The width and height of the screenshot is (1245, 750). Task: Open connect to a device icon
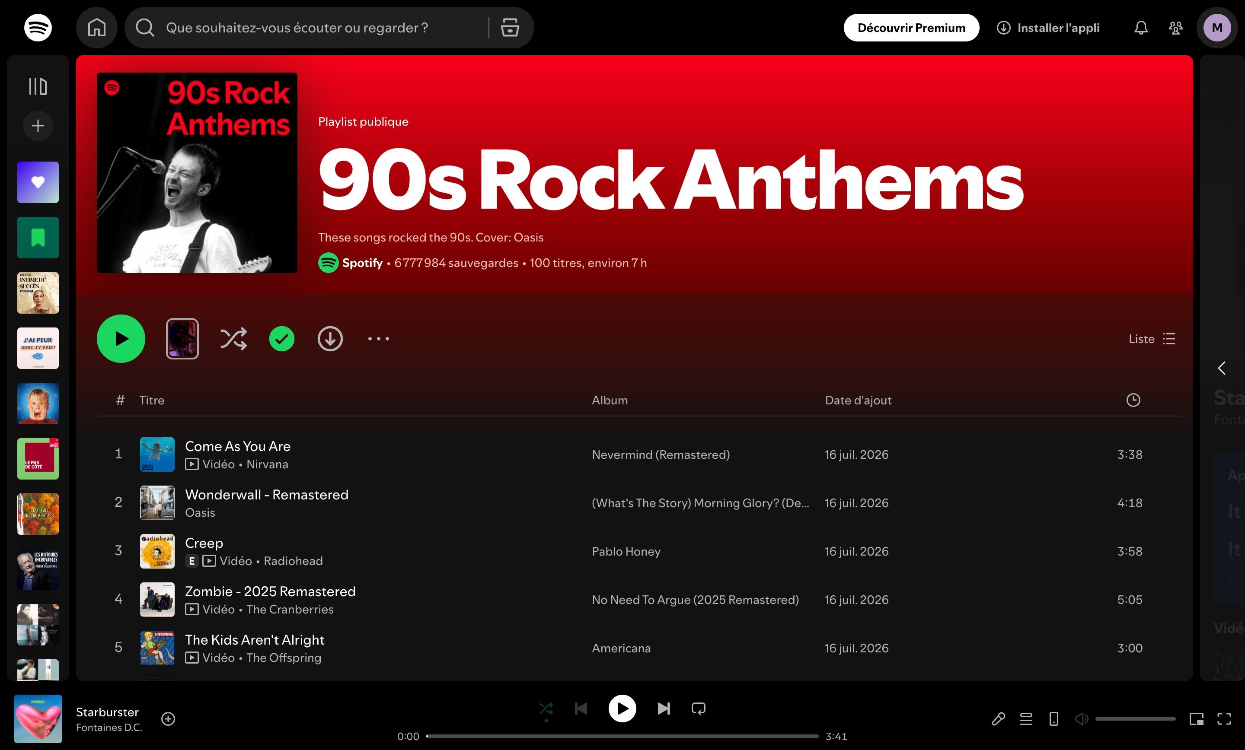pyautogui.click(x=1053, y=719)
